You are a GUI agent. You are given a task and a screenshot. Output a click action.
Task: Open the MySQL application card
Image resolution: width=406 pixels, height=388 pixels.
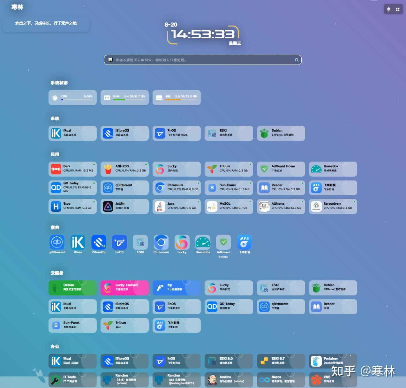tap(229, 206)
